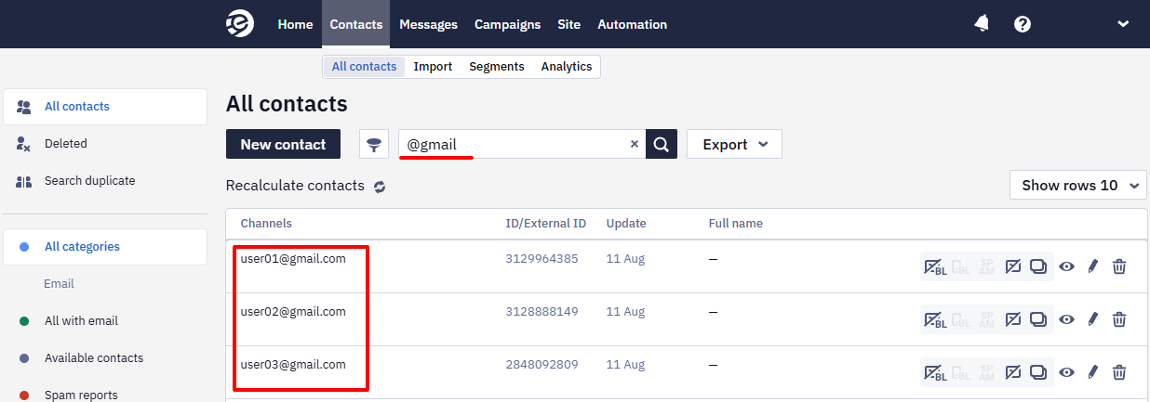Delete user01@gmail.com with trash icon
The width and height of the screenshot is (1150, 402).
(1119, 267)
